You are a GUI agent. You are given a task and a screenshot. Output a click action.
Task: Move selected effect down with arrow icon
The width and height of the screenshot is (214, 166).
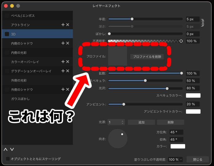(x=12, y=149)
